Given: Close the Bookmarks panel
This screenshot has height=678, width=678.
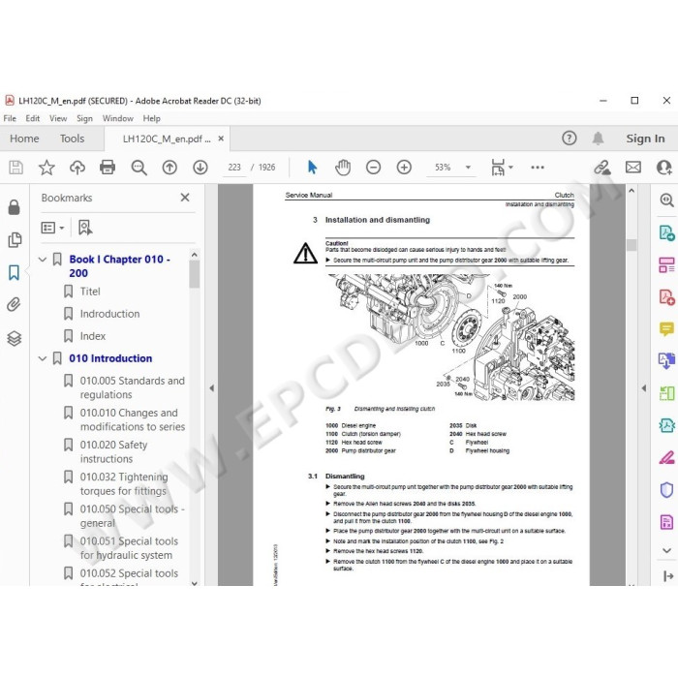Looking at the screenshot, I should tap(185, 198).
